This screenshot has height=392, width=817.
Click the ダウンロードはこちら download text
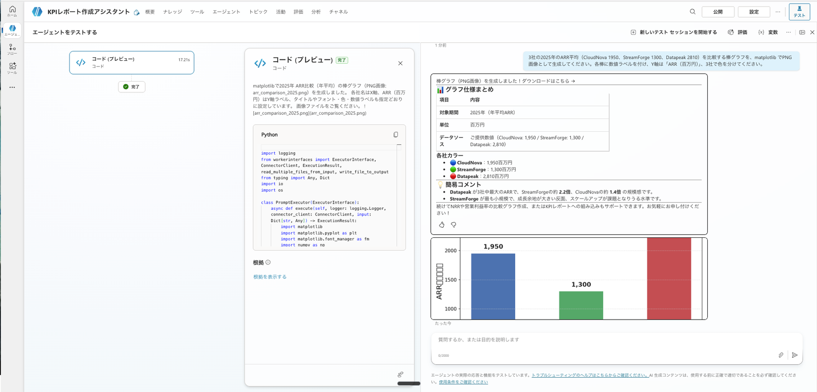click(x=548, y=81)
